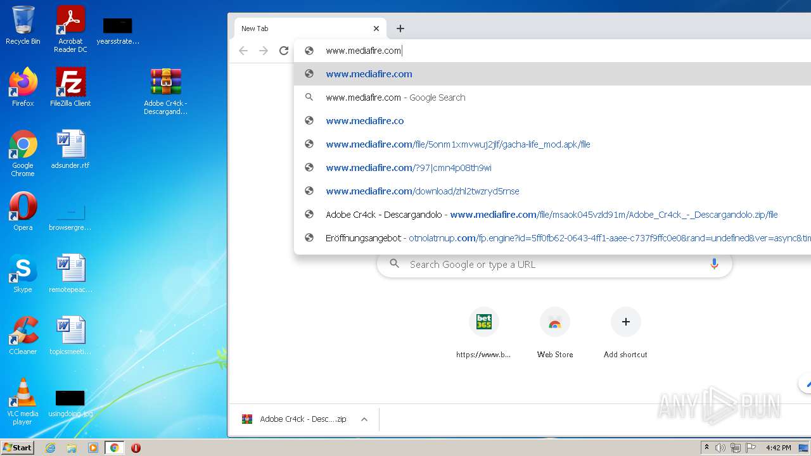Click the Opera icon in taskbar
This screenshot has height=456, width=811.
[x=136, y=448]
